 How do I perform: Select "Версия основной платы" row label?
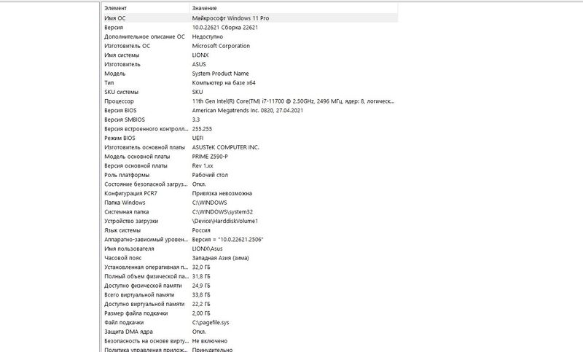pos(136,165)
